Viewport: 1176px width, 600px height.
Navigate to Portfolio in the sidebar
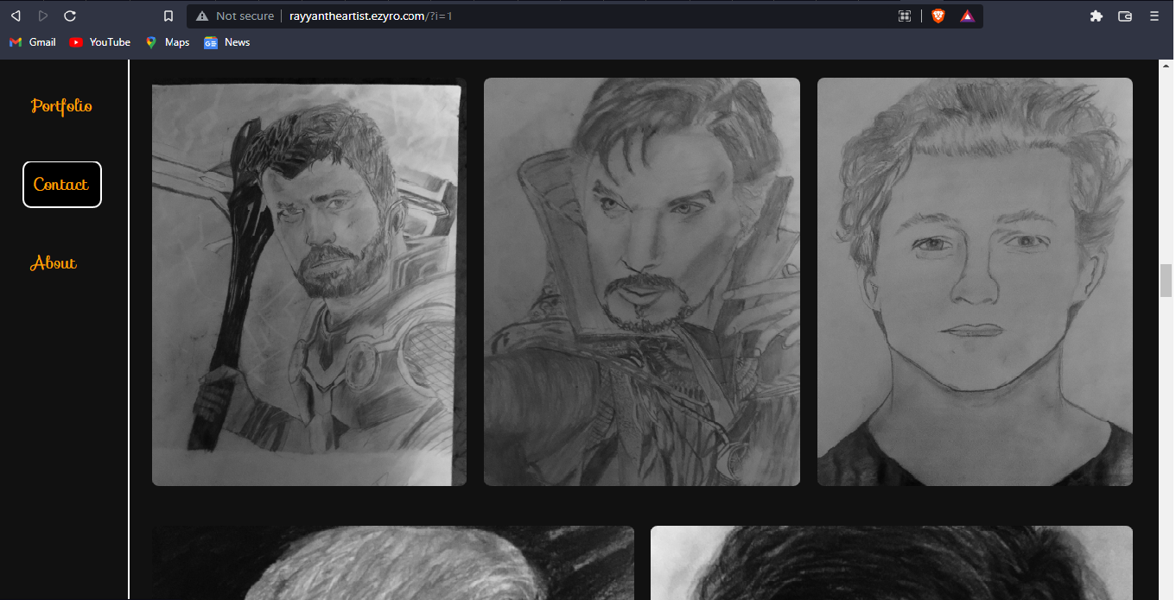point(61,106)
